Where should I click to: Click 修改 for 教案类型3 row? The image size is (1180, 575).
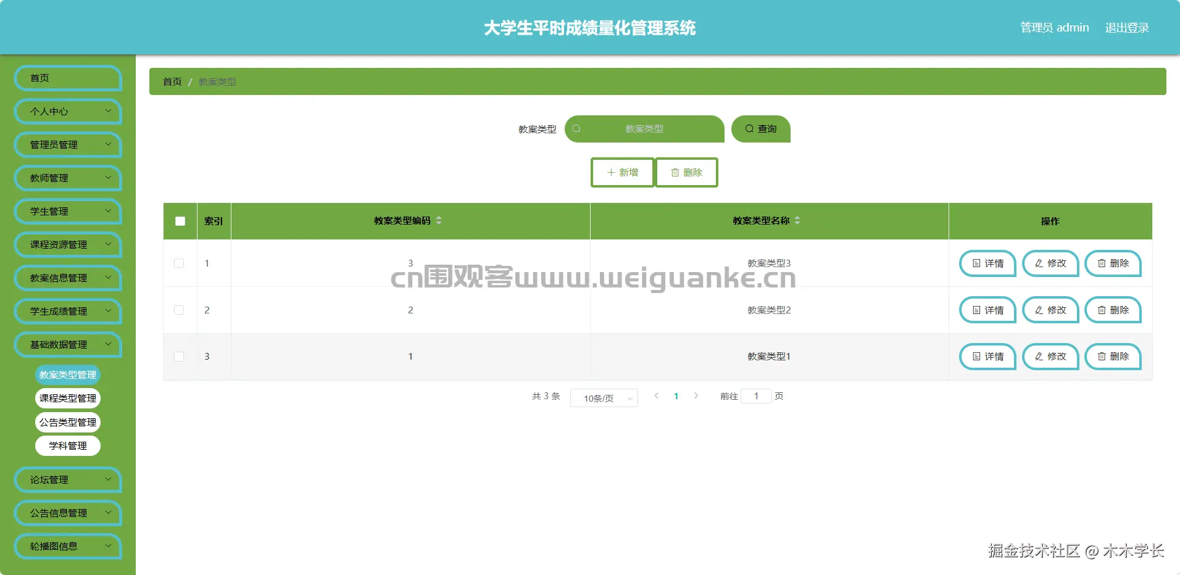1050,263
